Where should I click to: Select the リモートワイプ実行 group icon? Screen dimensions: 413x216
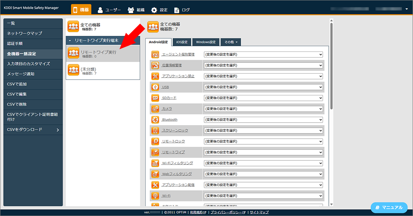73,53
